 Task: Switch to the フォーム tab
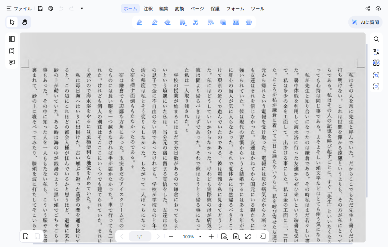tap(235, 9)
